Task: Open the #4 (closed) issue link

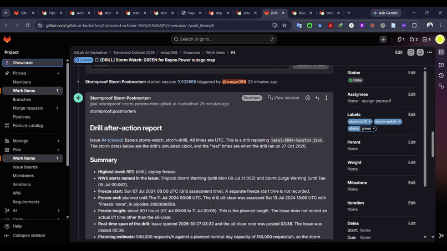Action: [x=113, y=140]
